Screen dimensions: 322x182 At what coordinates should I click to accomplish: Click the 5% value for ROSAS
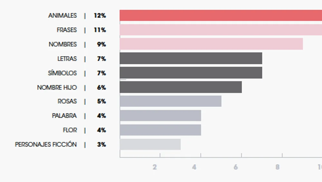pos(101,101)
